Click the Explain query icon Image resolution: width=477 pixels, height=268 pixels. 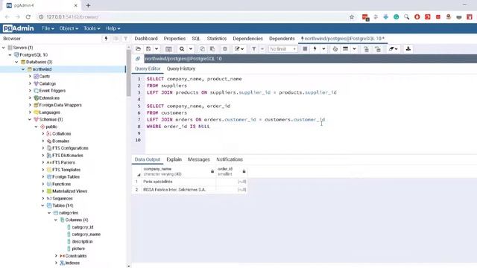(x=335, y=49)
